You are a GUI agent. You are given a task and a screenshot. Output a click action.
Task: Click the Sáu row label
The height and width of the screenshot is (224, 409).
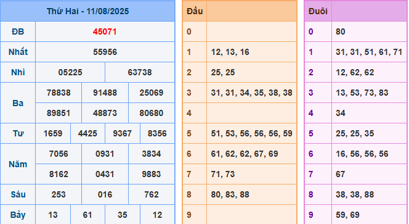point(18,195)
